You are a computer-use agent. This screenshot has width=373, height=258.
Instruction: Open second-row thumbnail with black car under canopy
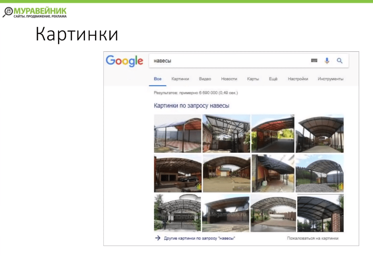pos(178,173)
